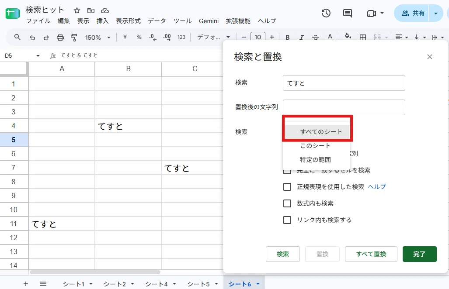Screen dimensions: 449x289
Task: Open the 拡張機能 menu
Action: (x=238, y=21)
